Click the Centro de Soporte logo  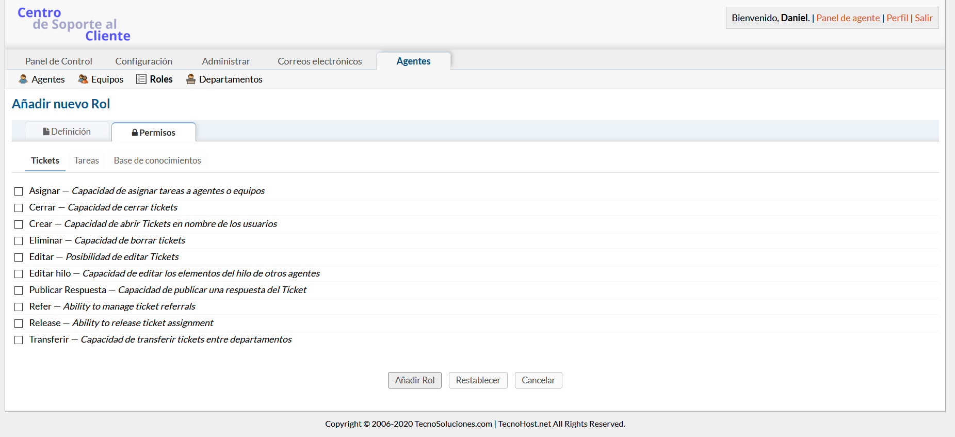pos(74,24)
